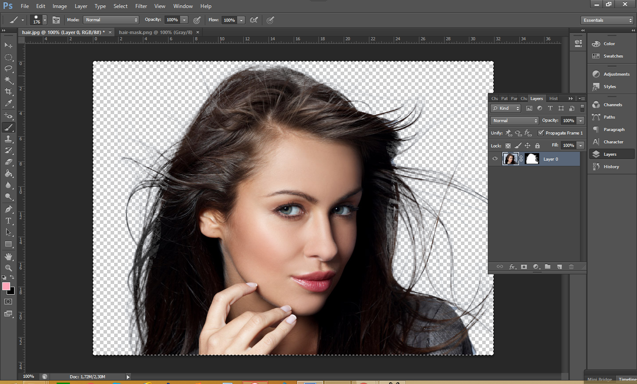Expand the layer blend mode Normal dropdown

pyautogui.click(x=514, y=121)
